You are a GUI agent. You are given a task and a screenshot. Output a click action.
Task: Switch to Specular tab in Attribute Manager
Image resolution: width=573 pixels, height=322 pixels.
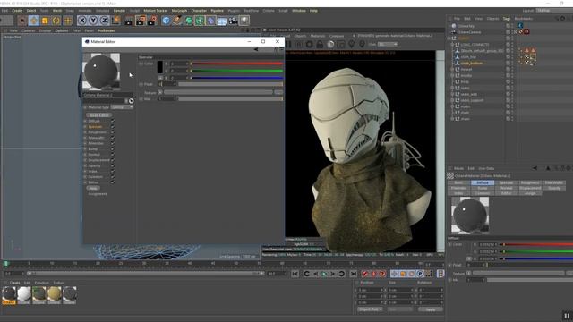[x=506, y=182]
